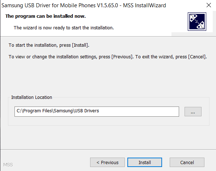Click the USB connector wizard icon
Viewport: 216px width, 171px height.
[x=197, y=21]
